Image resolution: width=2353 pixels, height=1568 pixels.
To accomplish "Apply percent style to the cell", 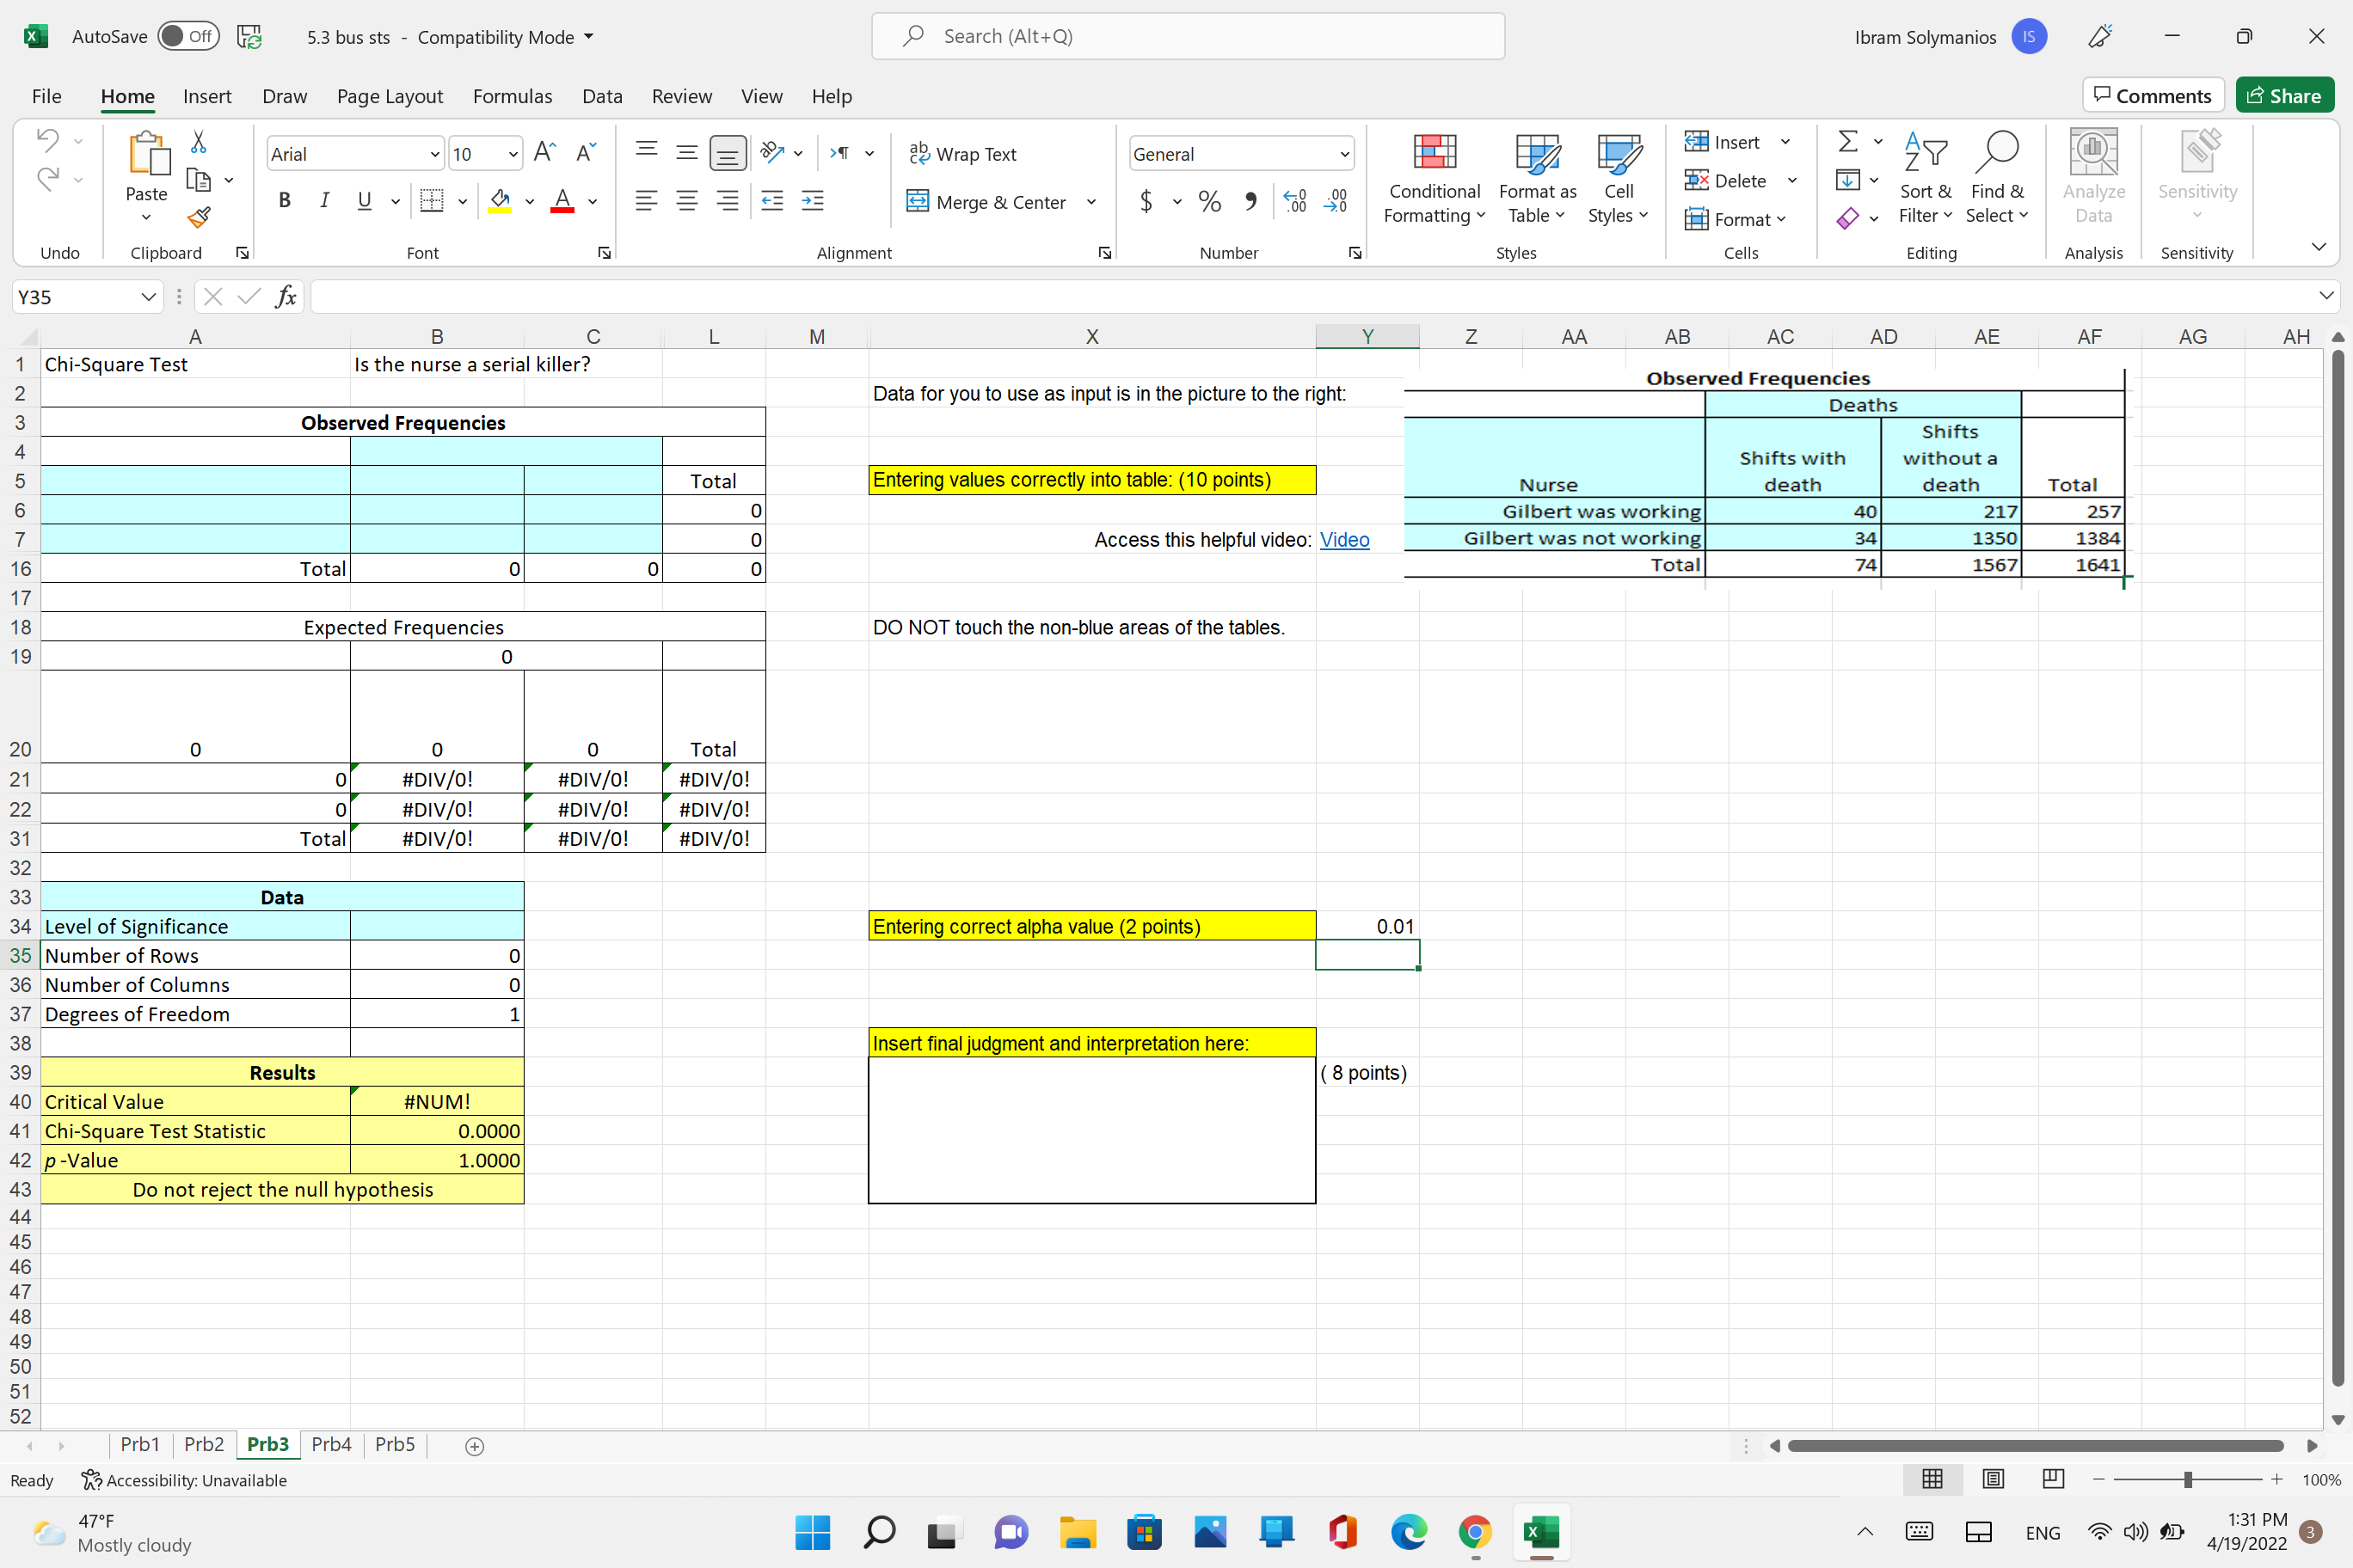I will point(1208,201).
